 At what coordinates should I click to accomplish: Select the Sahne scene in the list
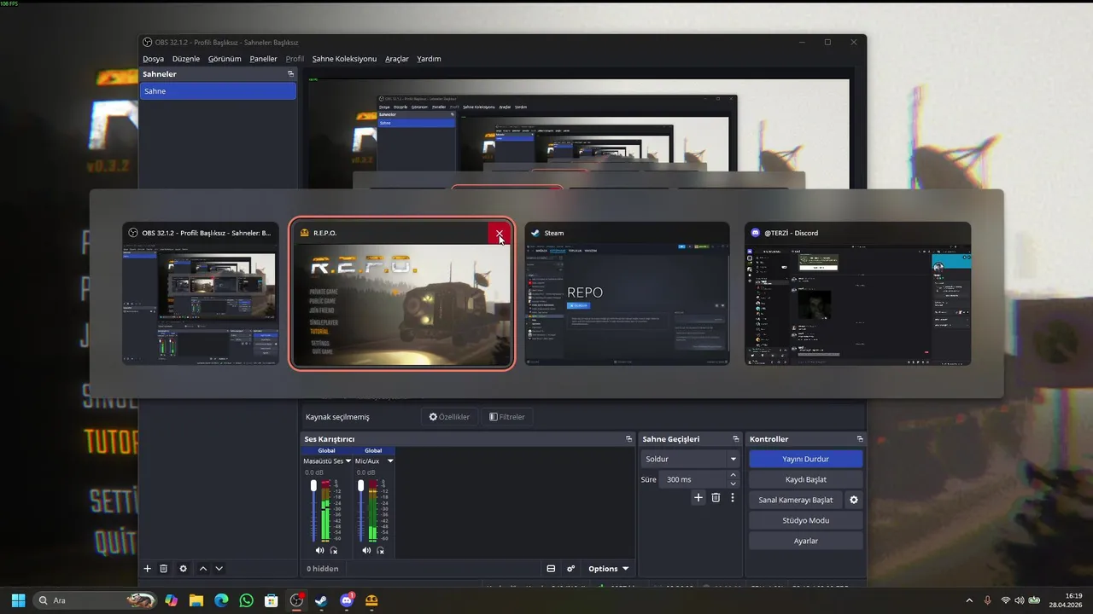pyautogui.click(x=218, y=91)
